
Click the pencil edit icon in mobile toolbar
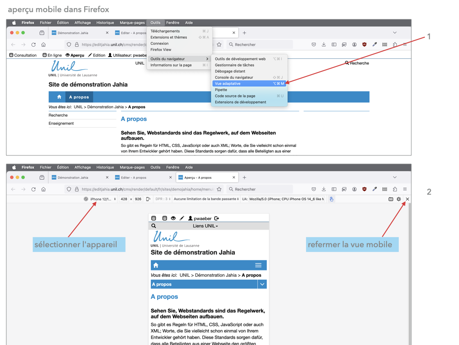click(182, 218)
